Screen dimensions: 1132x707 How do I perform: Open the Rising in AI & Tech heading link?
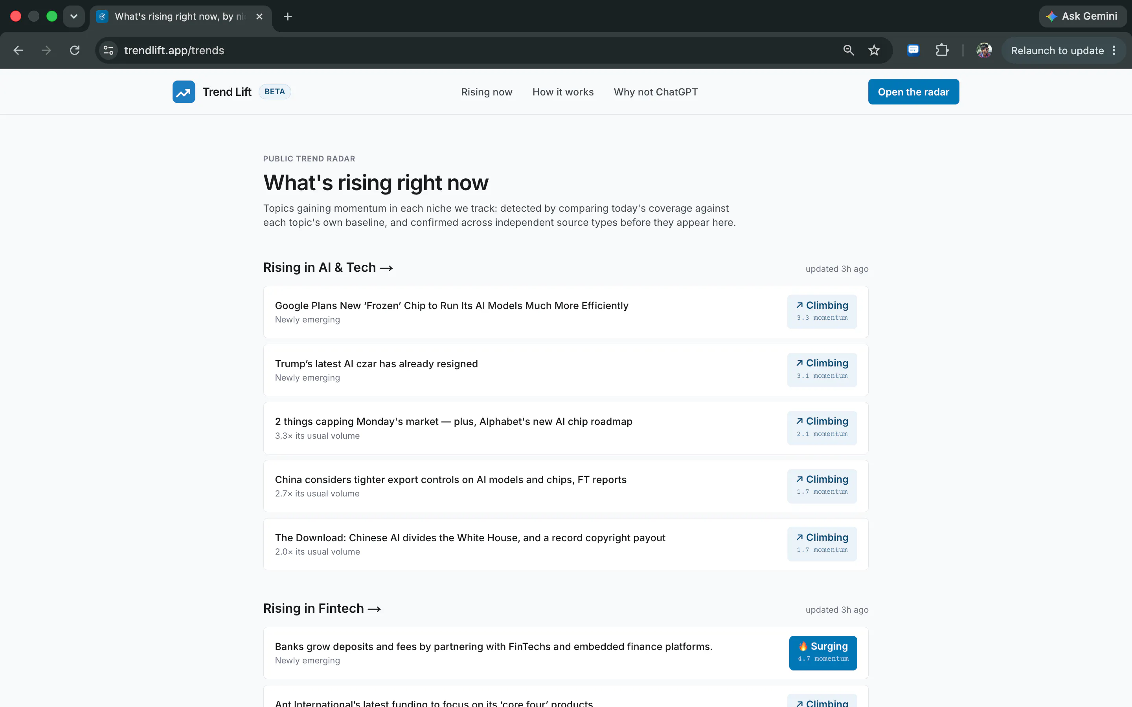(x=328, y=267)
